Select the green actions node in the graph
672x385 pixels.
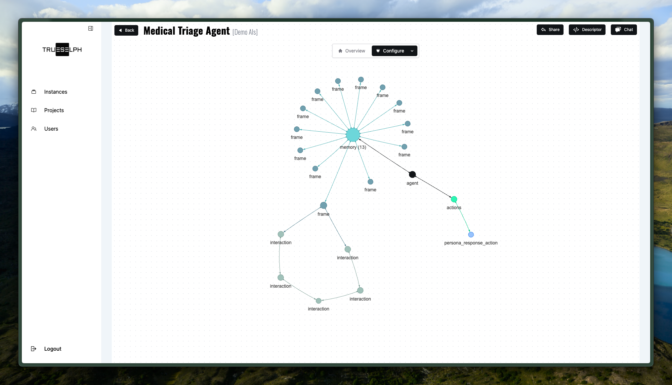click(x=454, y=199)
